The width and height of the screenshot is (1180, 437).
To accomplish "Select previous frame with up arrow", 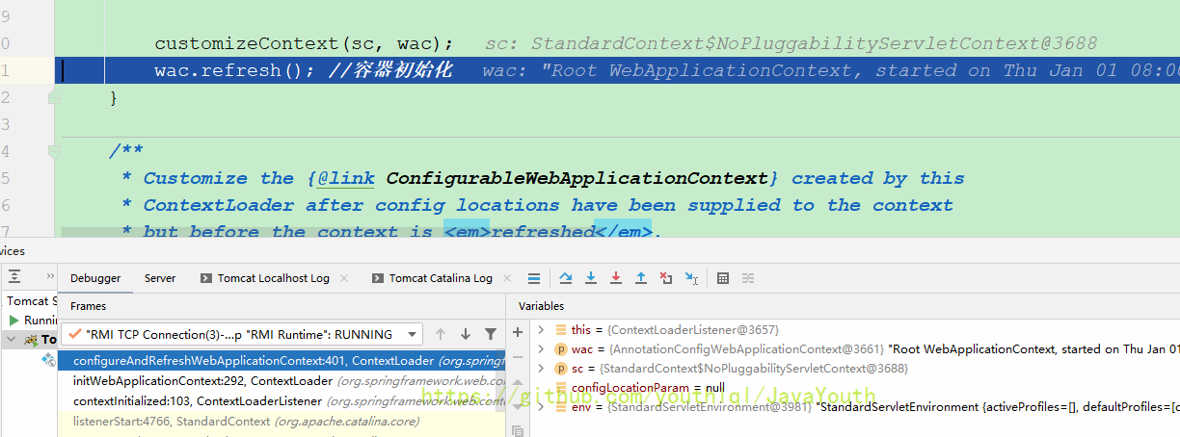I will point(441,334).
